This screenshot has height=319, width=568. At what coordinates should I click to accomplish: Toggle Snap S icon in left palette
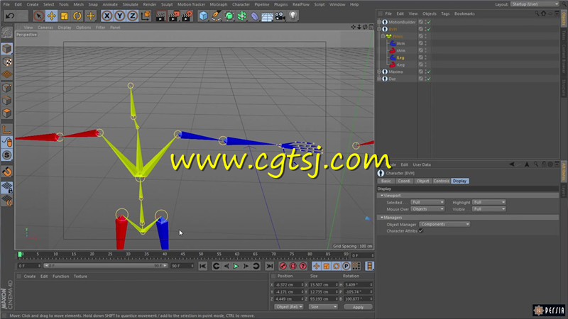(7, 155)
